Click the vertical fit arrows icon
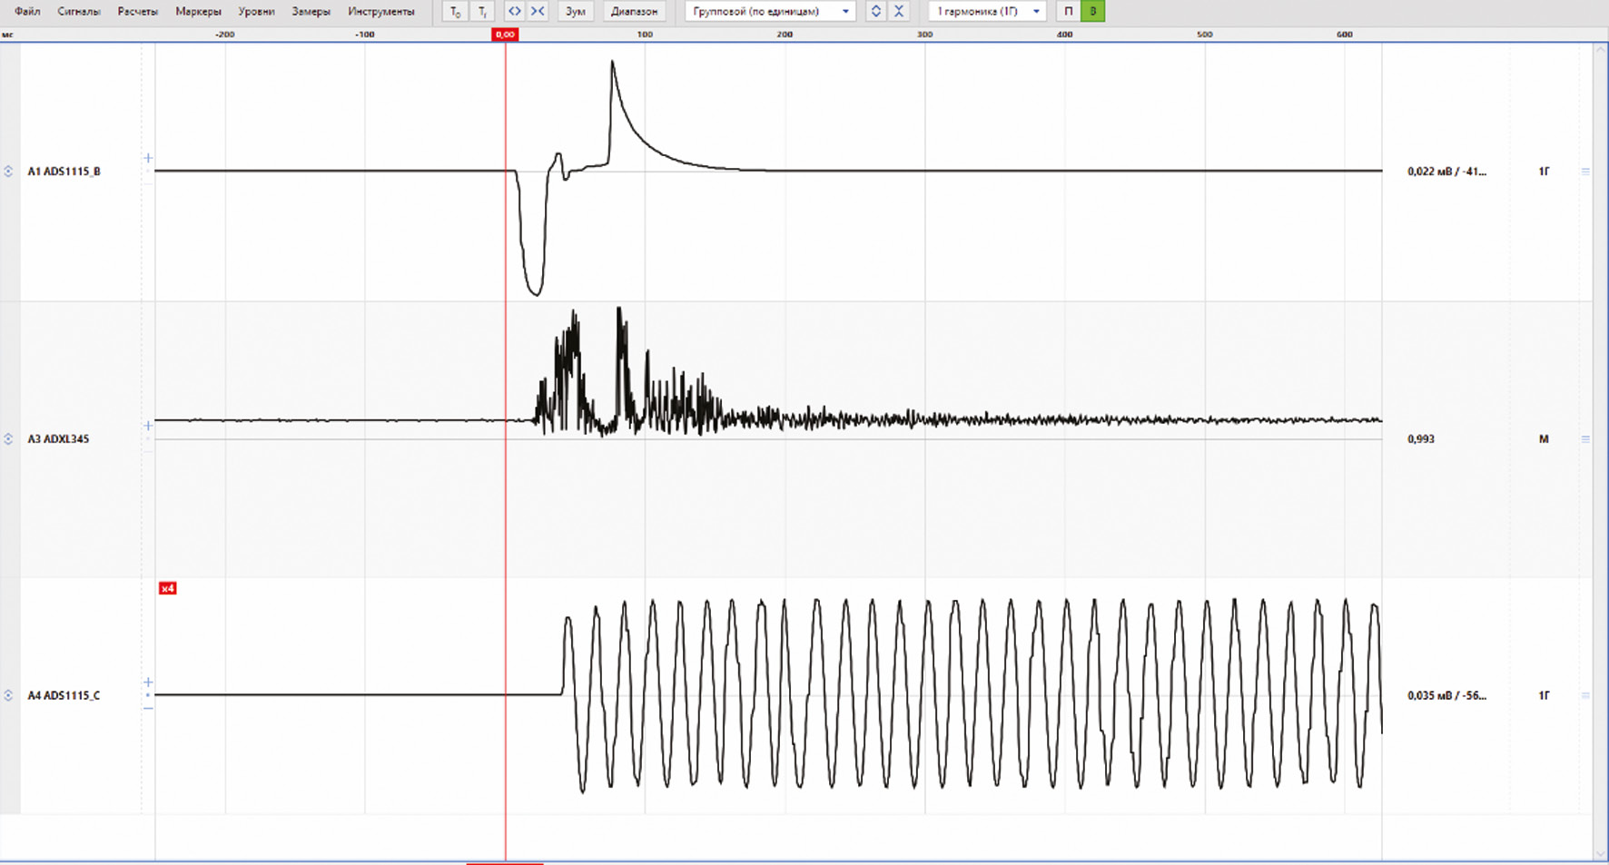Image resolution: width=1609 pixels, height=865 pixels. click(x=875, y=11)
